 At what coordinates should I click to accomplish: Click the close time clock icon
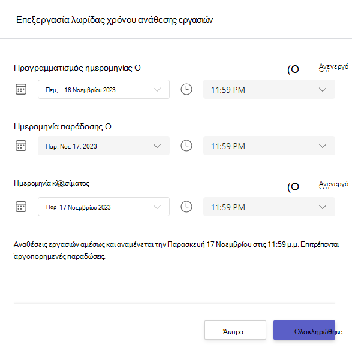click(x=186, y=207)
